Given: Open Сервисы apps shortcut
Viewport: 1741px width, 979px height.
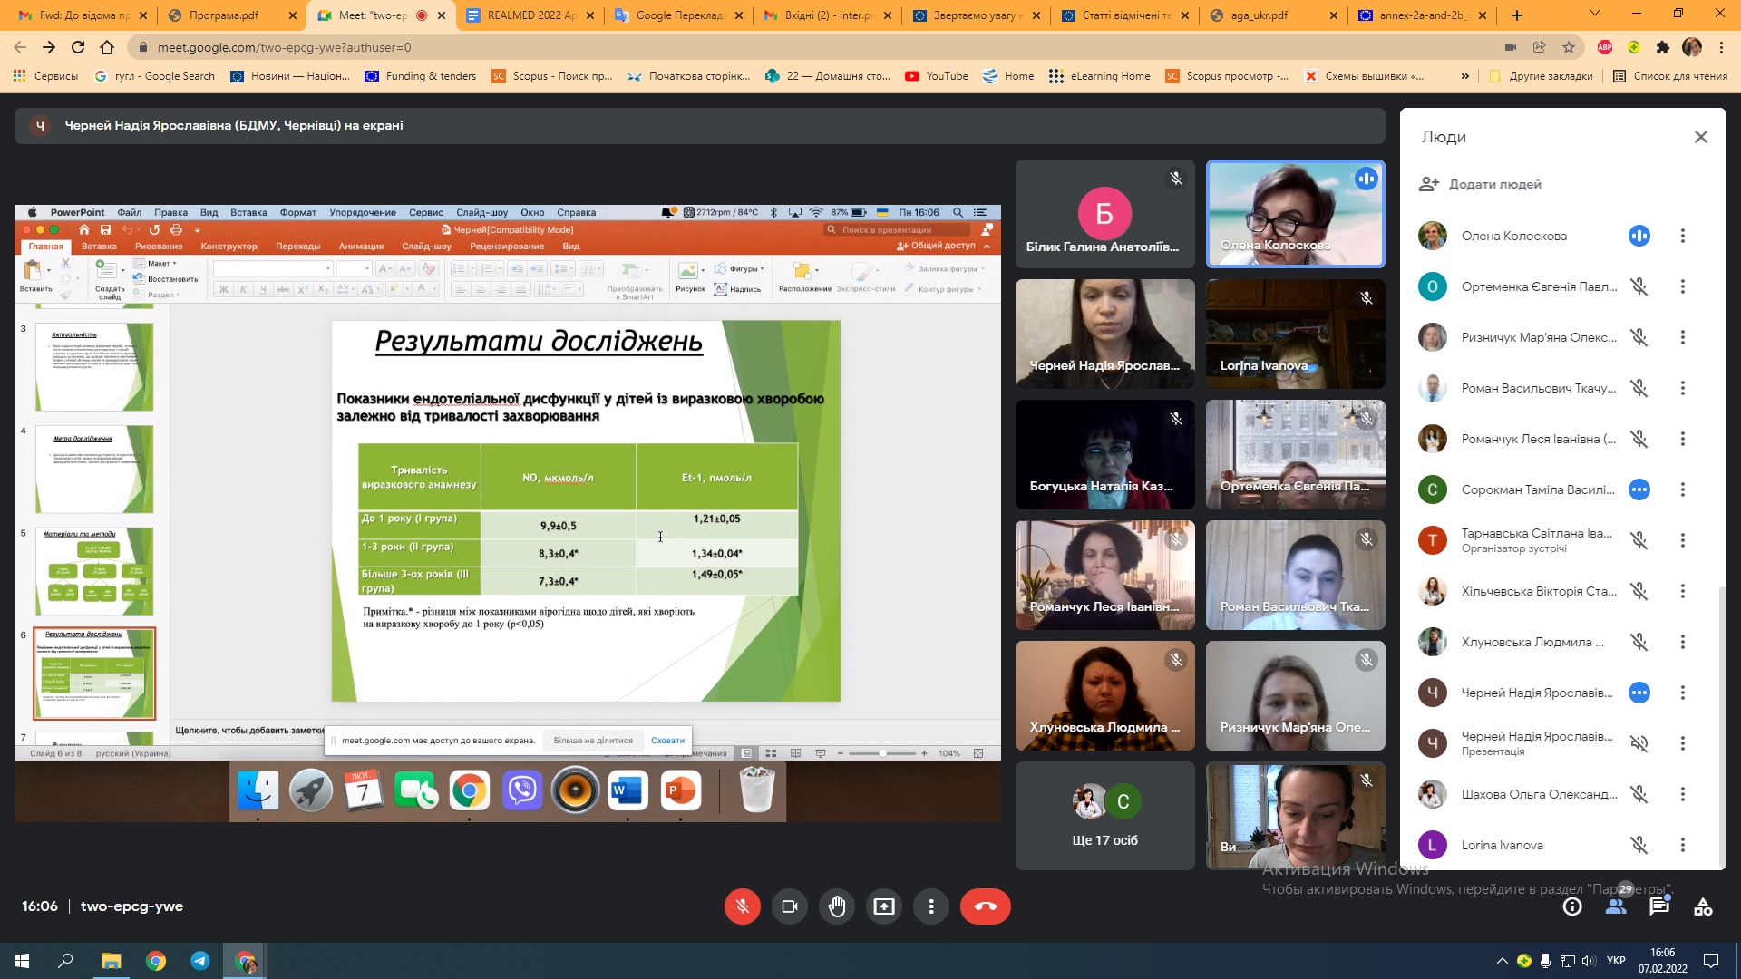Looking at the screenshot, I should [x=45, y=76].
